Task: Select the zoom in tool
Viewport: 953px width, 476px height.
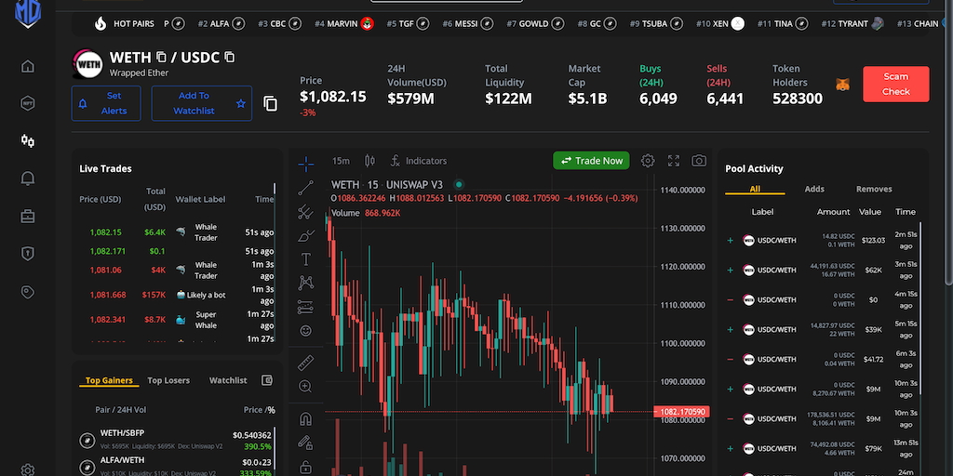Action: point(305,386)
